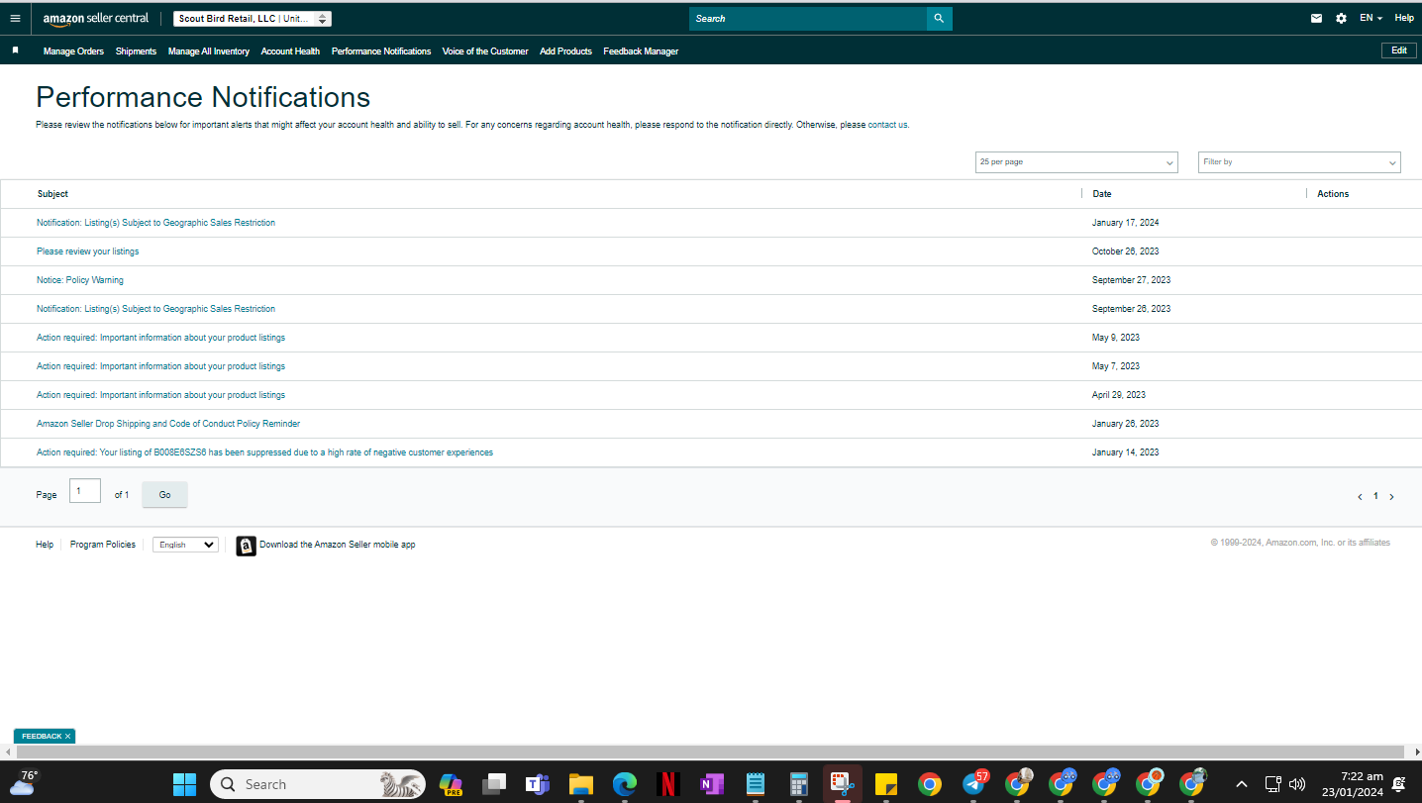This screenshot has height=803, width=1422.
Task: Open the weather widget showing 76°
Action: pyautogui.click(x=23, y=783)
